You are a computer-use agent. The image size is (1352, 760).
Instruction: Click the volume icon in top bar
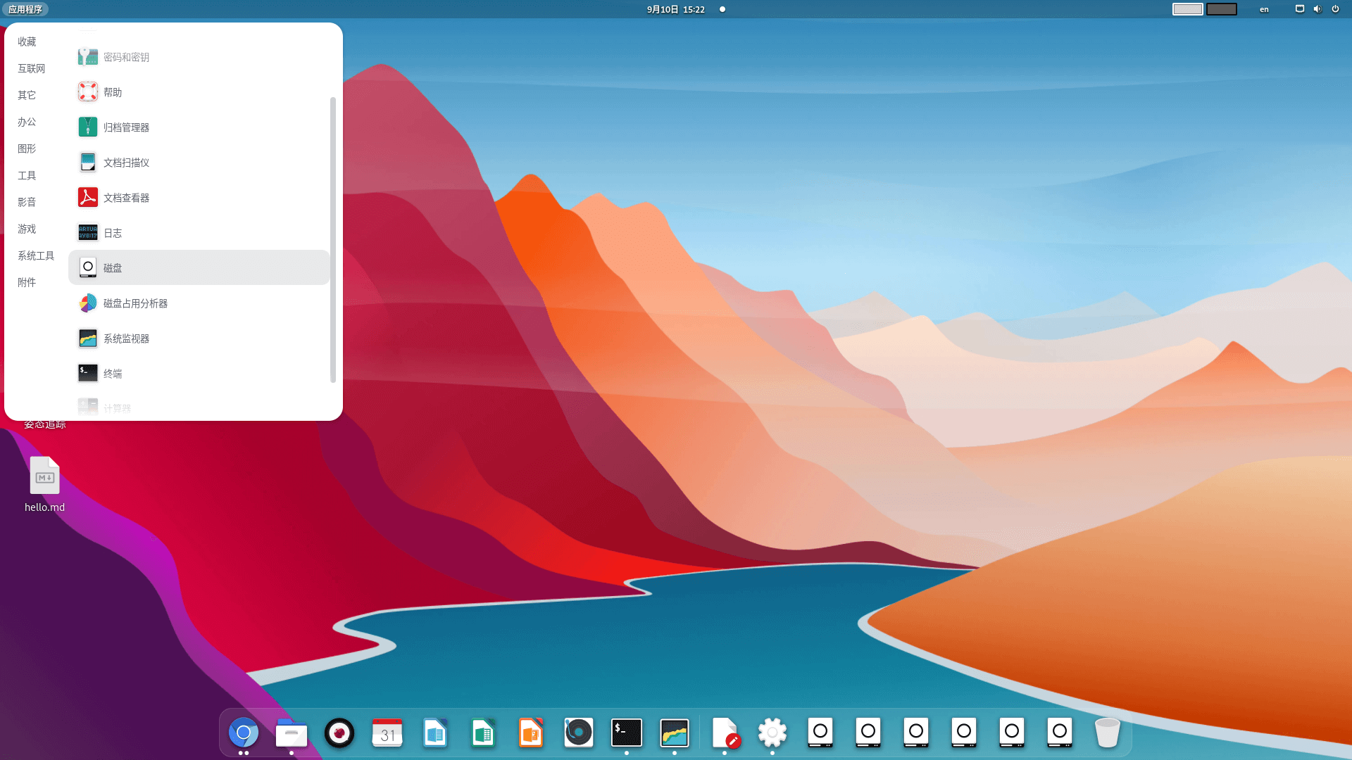1317,9
